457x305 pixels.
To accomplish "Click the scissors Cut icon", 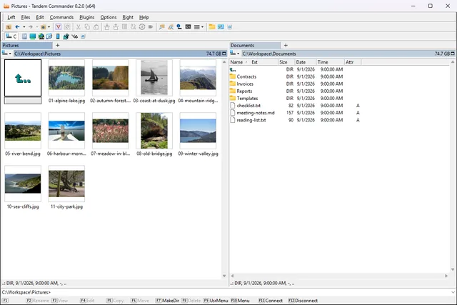I will tap(78, 27).
